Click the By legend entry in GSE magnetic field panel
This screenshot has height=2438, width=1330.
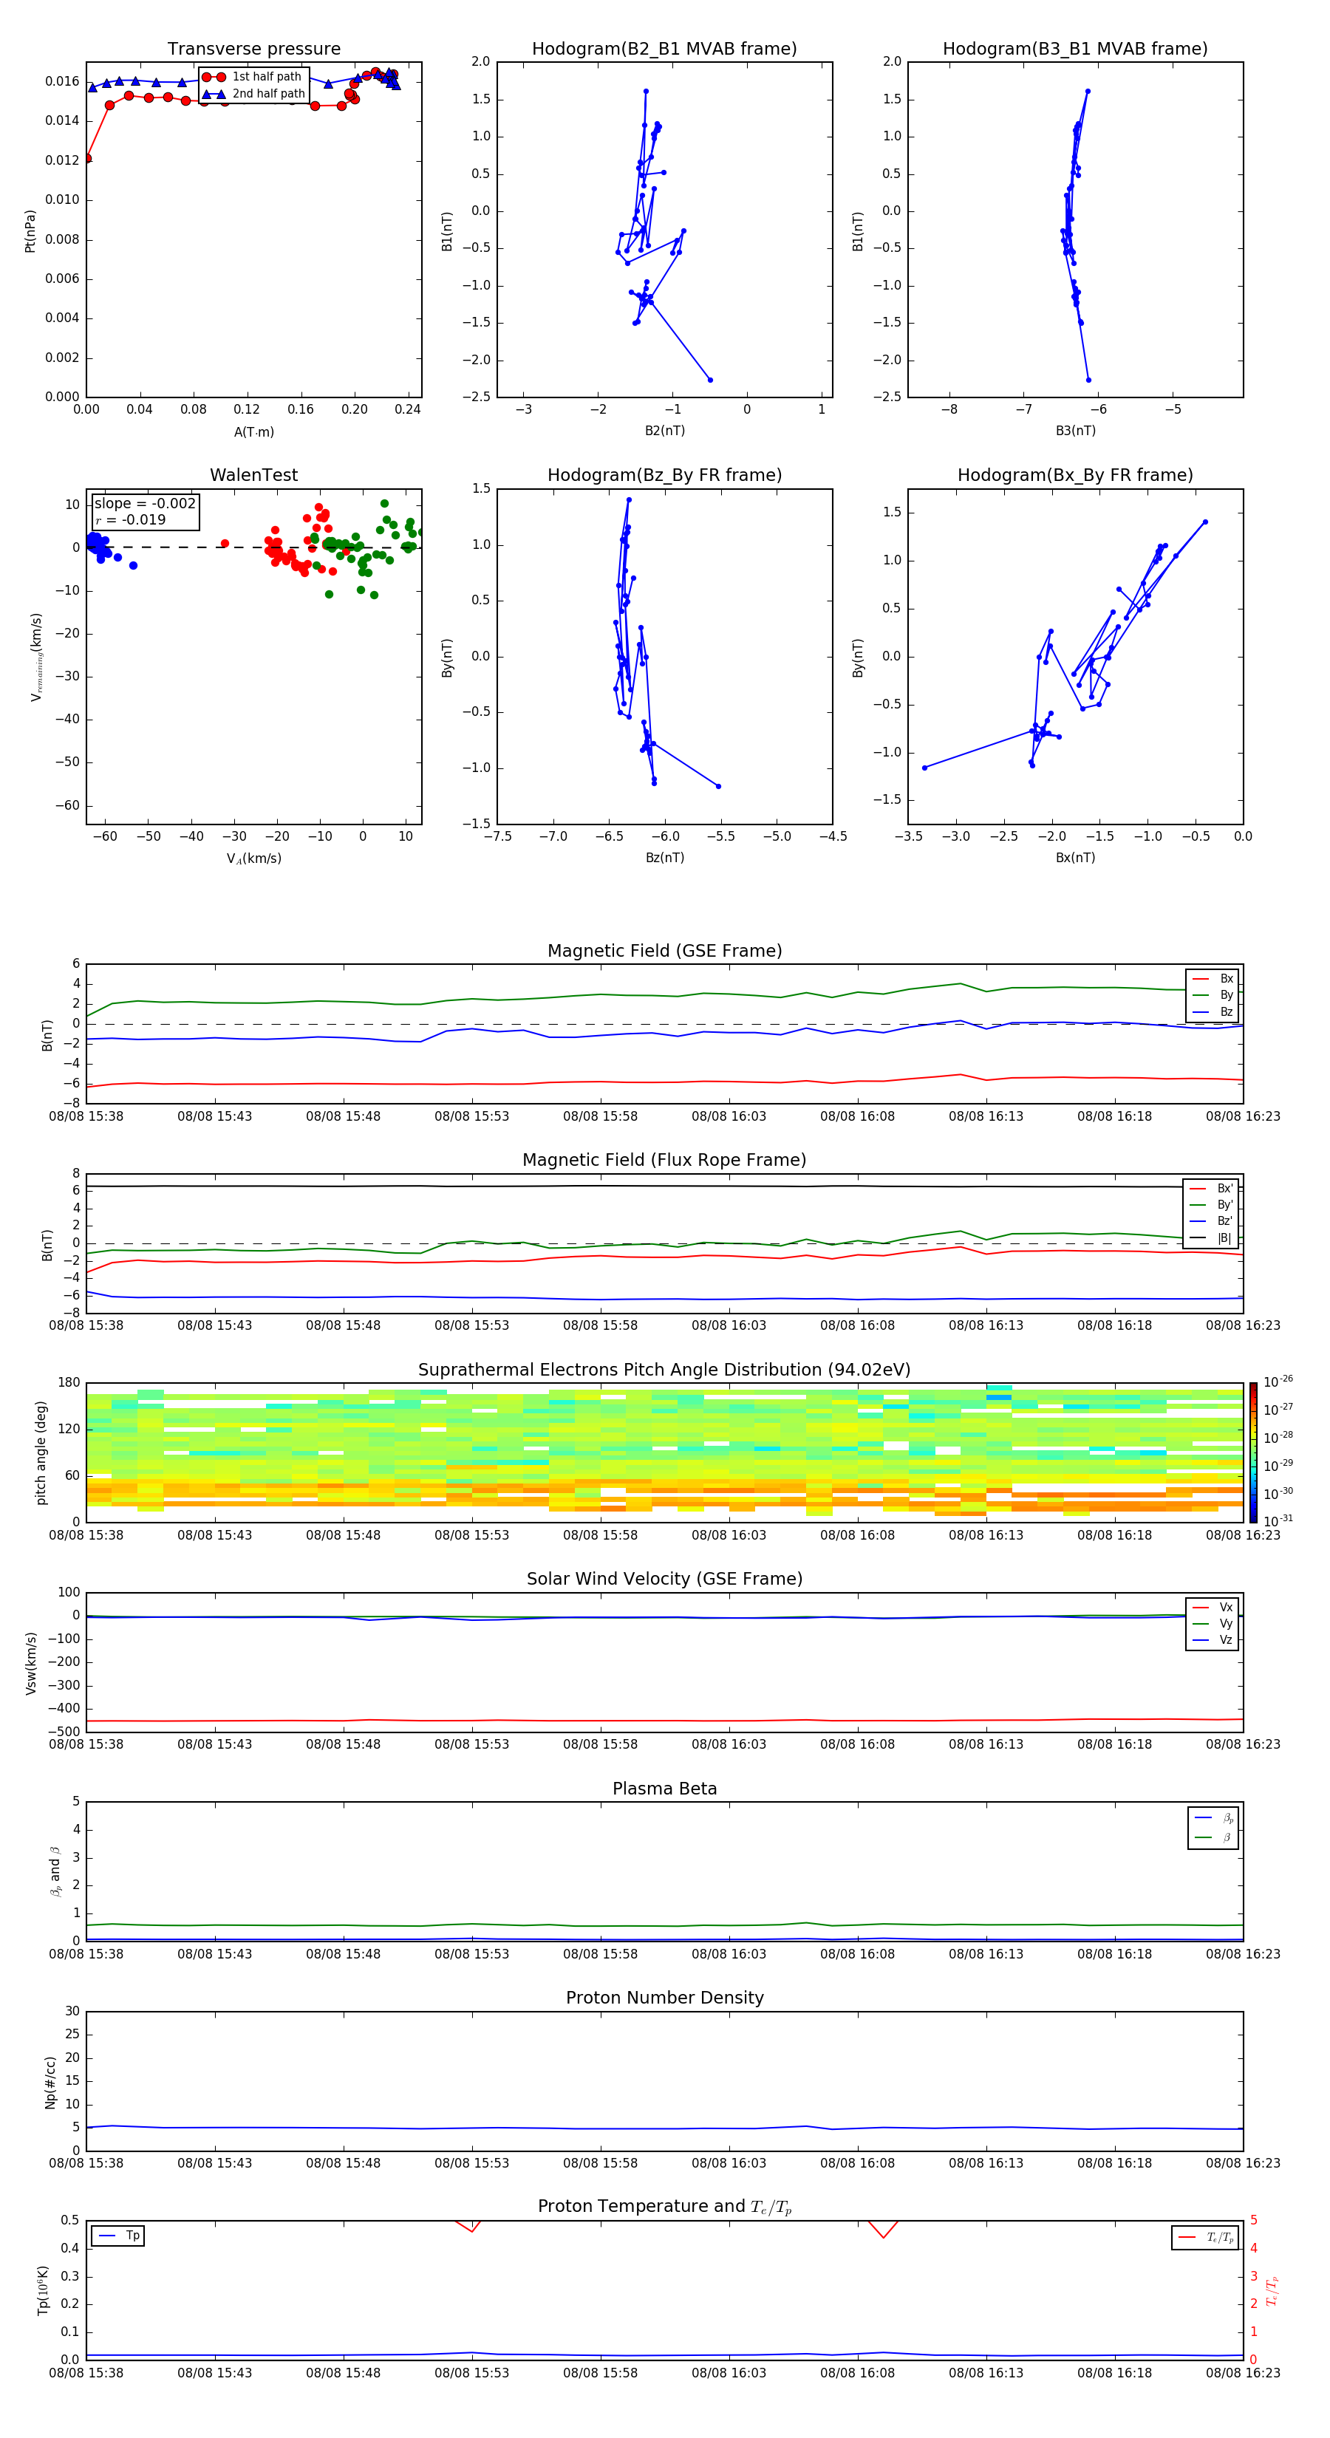(x=1213, y=996)
